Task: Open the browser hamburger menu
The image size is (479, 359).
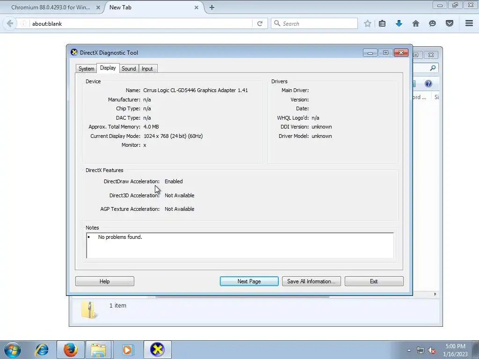Action: click(469, 23)
